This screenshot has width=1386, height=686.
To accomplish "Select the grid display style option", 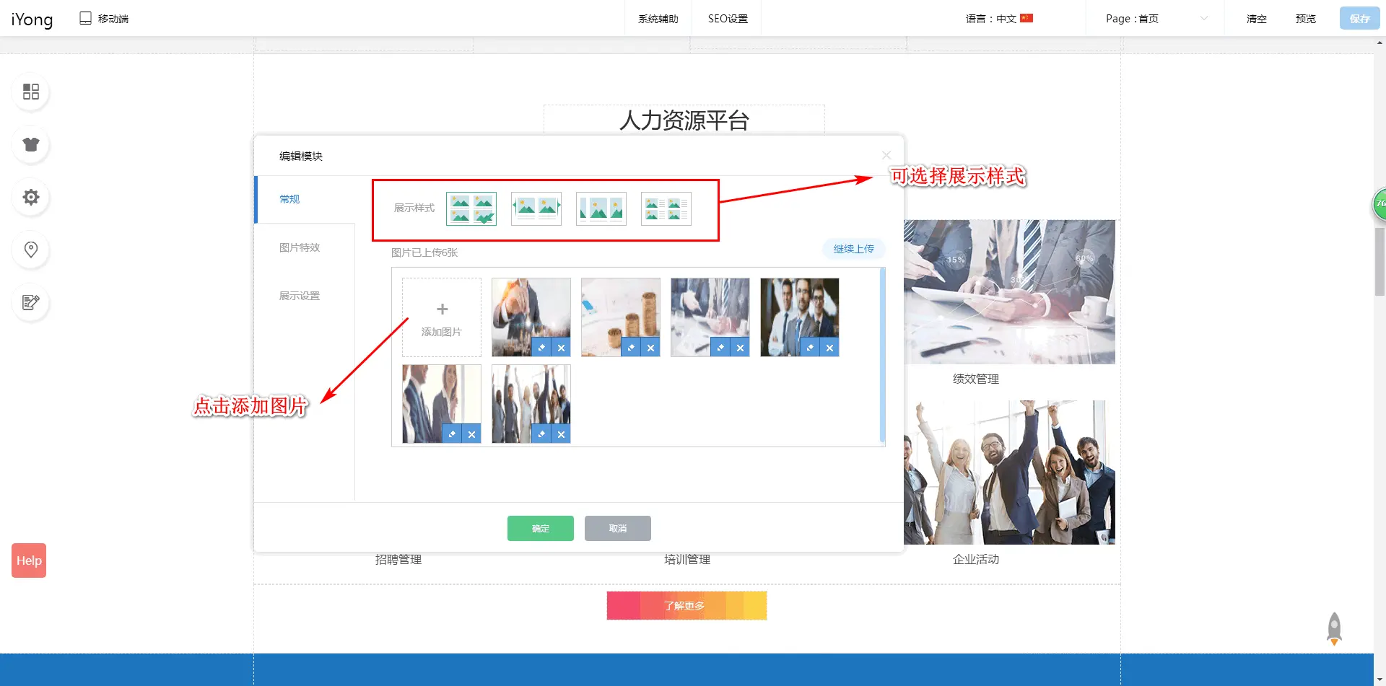I will tap(471, 208).
